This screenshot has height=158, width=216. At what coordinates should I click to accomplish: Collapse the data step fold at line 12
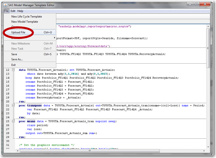(x=14, y=70)
